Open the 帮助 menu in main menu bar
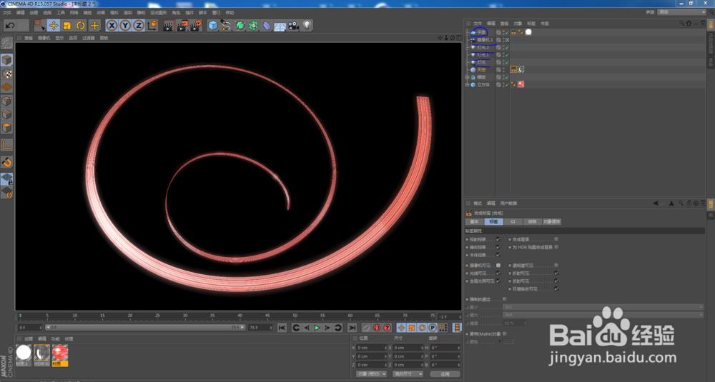Image resolution: width=715 pixels, height=382 pixels. pyautogui.click(x=230, y=13)
